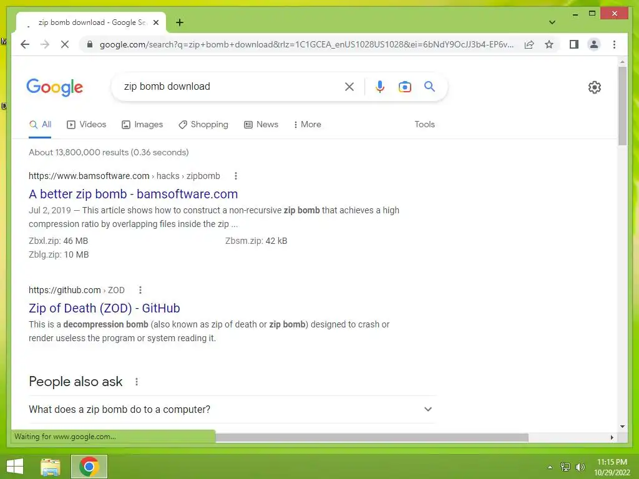Click the scroll up arrow
Screen dimensions: 639x479
pyautogui.click(x=622, y=62)
